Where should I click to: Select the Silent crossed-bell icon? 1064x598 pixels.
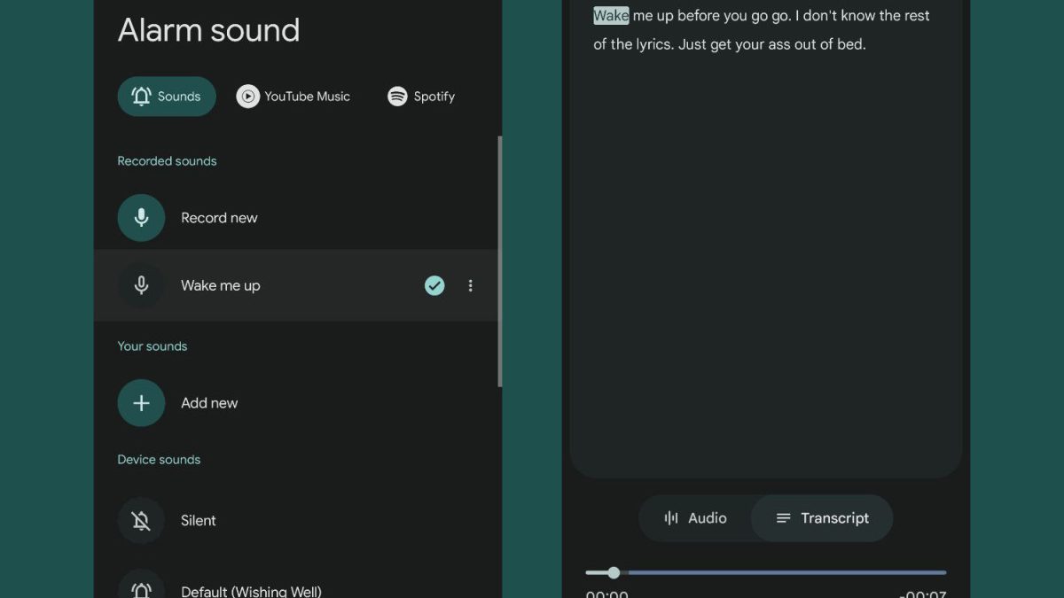coord(141,521)
